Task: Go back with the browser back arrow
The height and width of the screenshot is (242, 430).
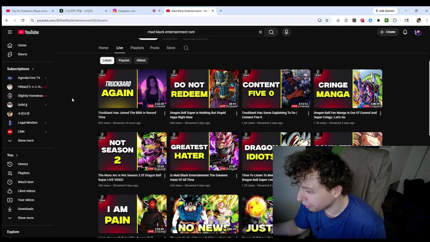Action: click(x=7, y=21)
